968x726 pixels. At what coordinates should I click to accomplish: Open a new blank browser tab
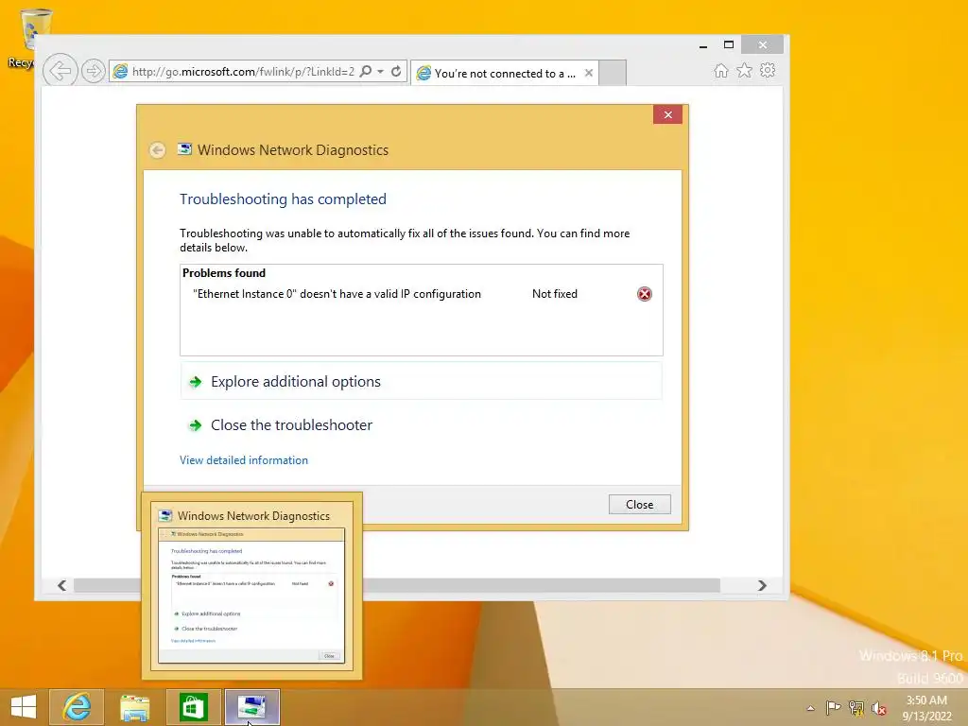(x=613, y=74)
